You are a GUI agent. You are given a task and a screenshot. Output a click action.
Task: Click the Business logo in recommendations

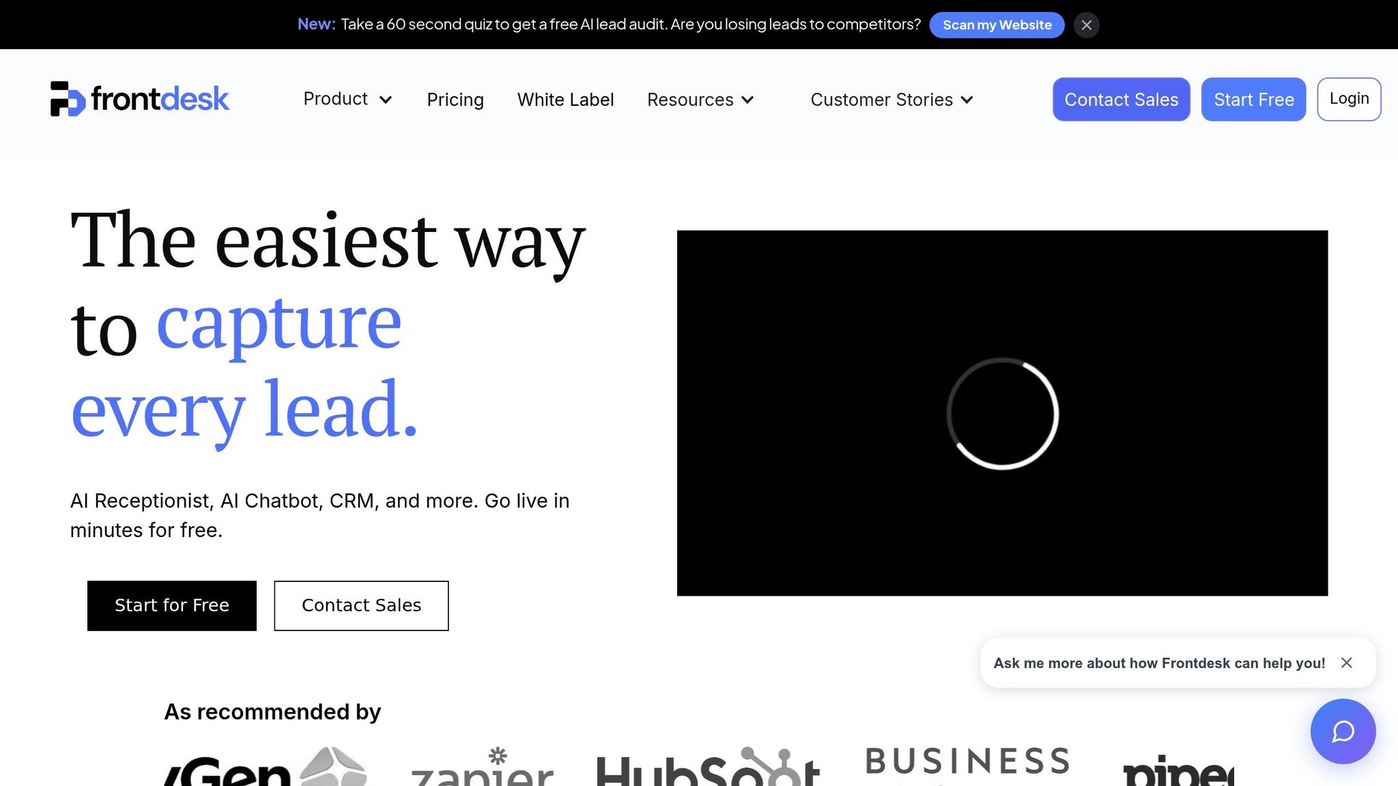coord(967,763)
